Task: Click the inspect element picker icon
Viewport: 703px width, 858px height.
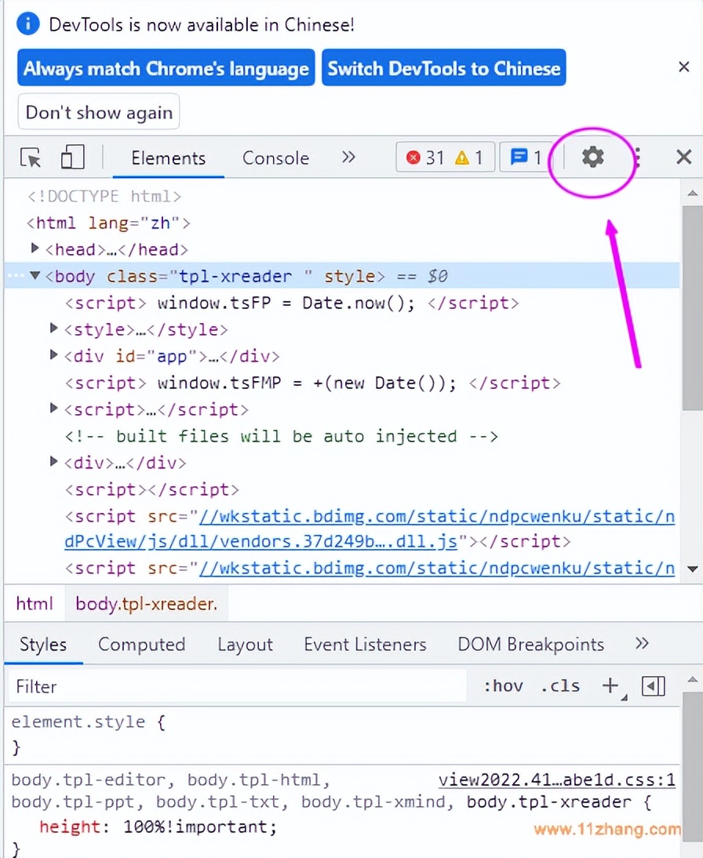Action: 31,158
